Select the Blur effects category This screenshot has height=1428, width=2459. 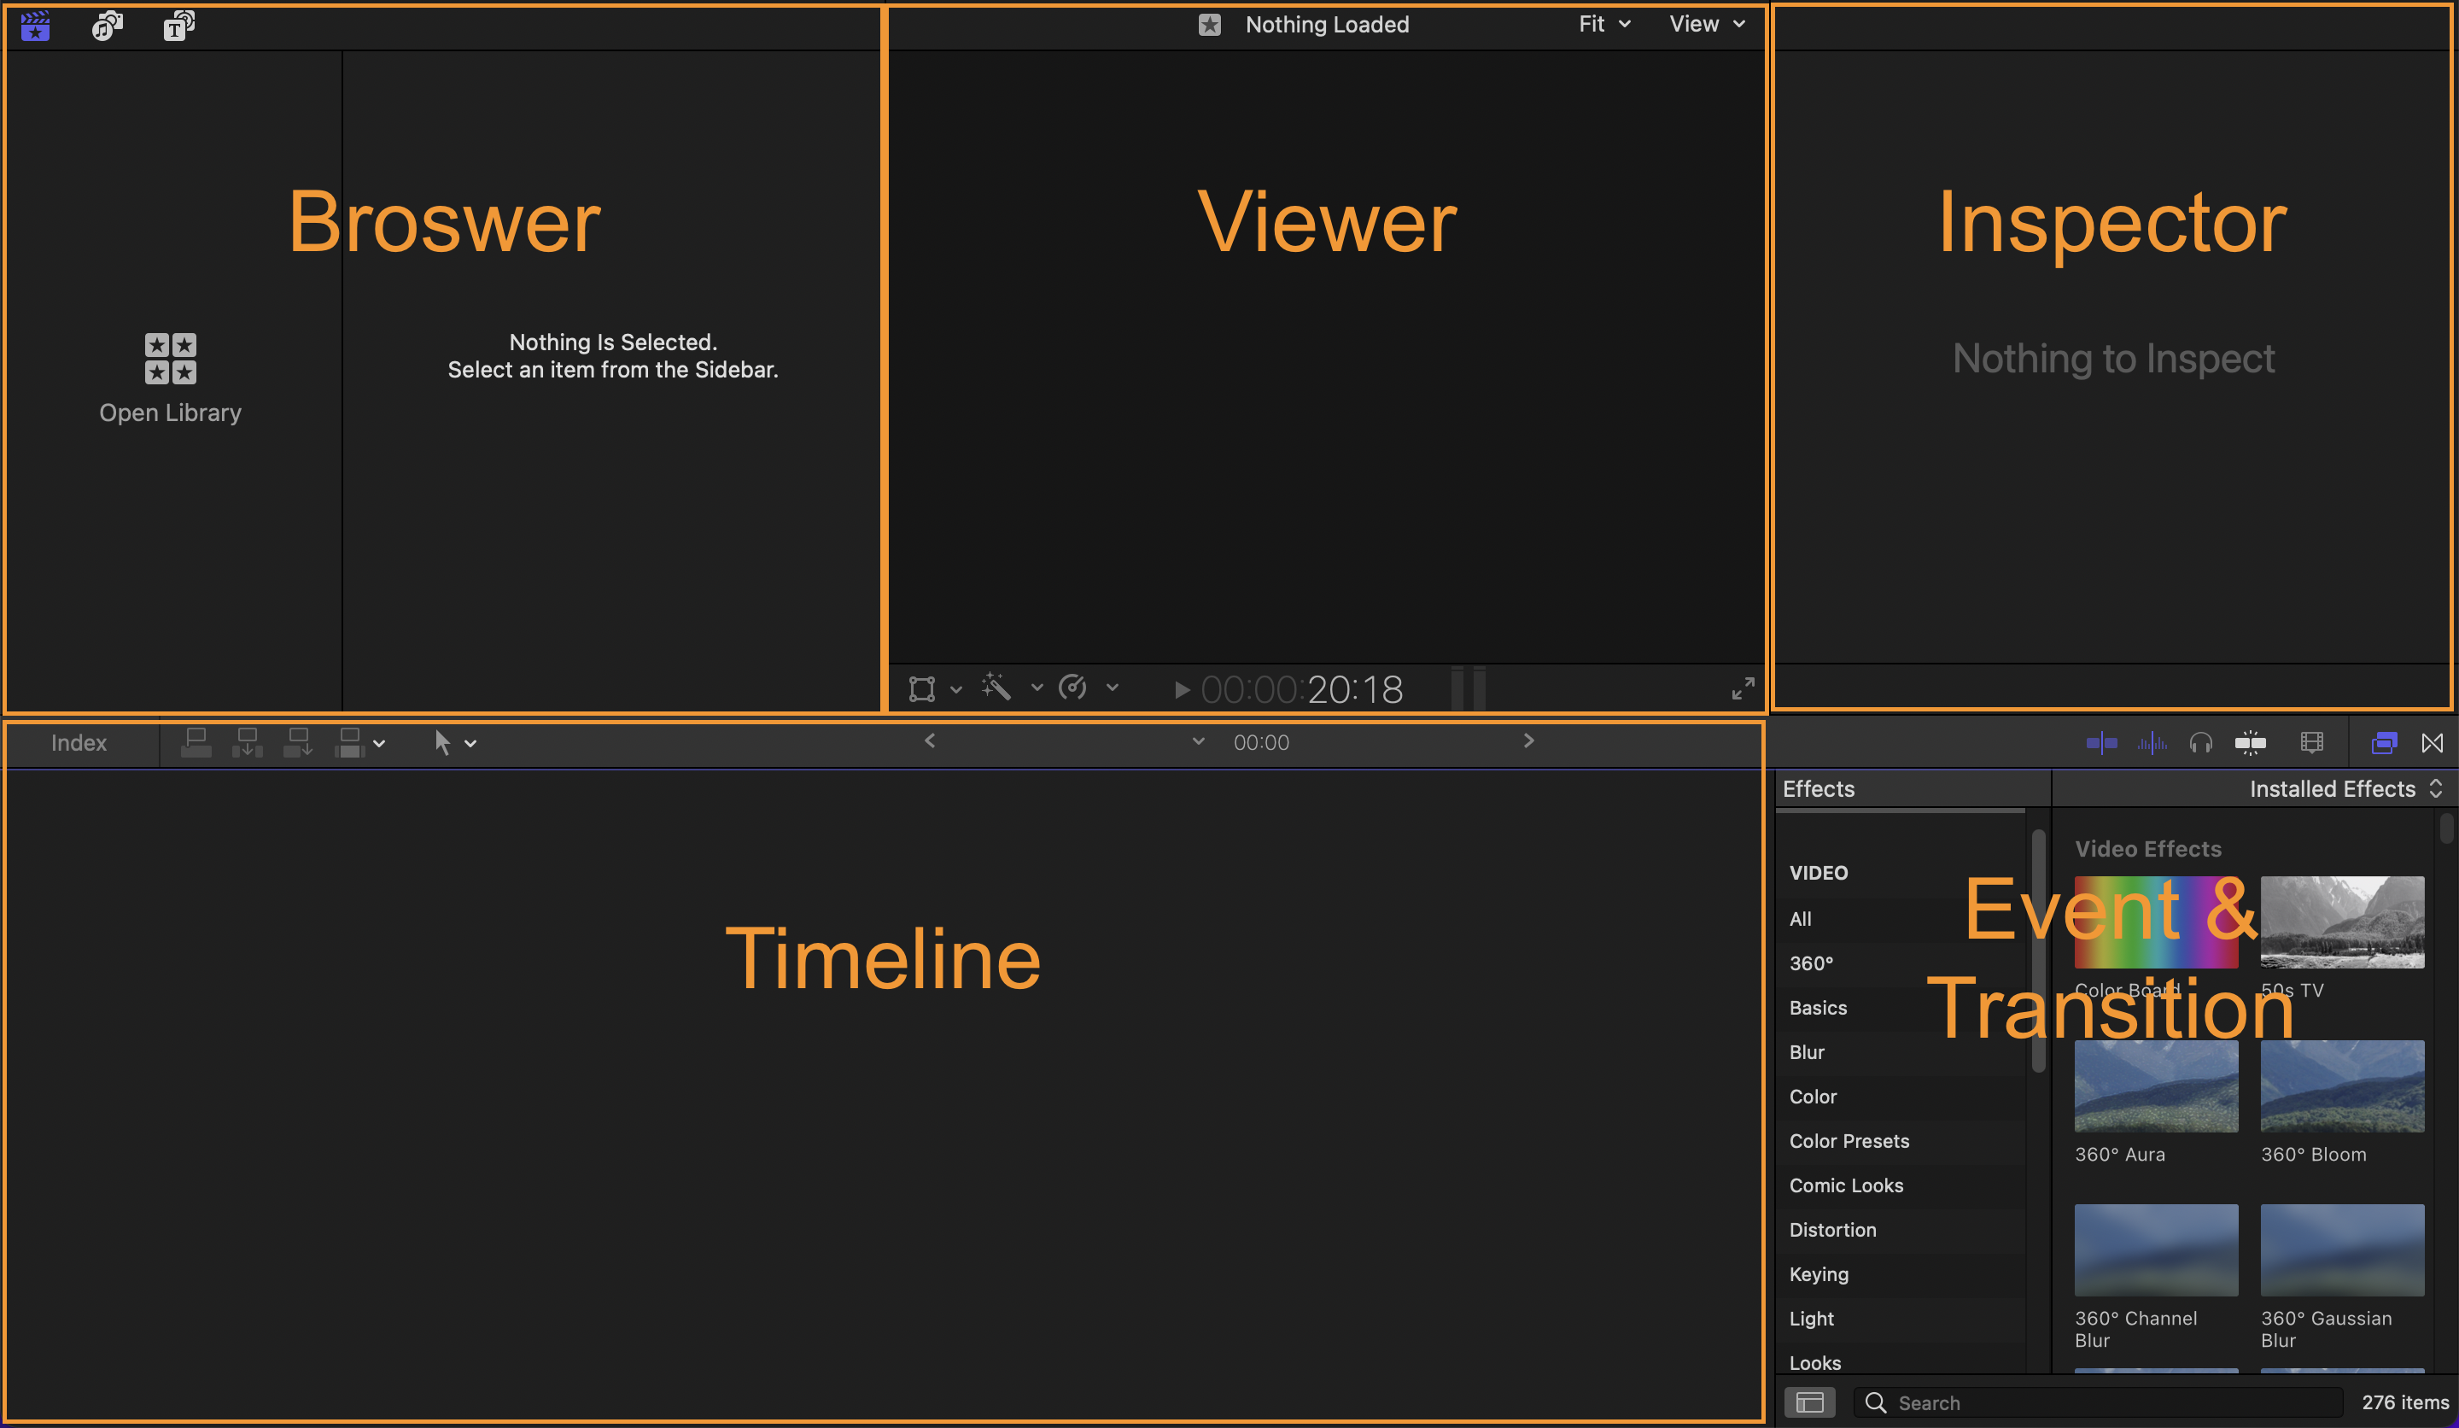[1806, 1052]
